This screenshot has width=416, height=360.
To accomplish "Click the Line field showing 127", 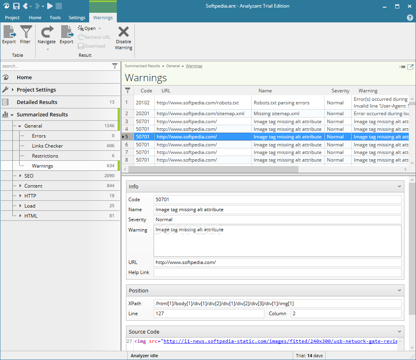I will (x=209, y=314).
